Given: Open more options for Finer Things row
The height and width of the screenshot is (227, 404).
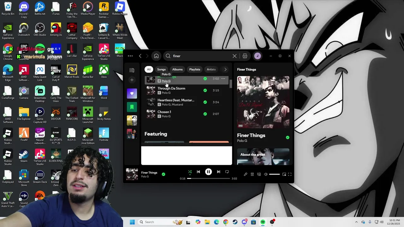Looking at the screenshot, I should tap(223, 79).
